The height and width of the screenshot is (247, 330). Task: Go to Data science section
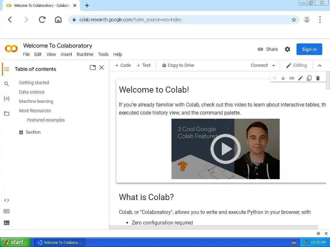click(32, 92)
